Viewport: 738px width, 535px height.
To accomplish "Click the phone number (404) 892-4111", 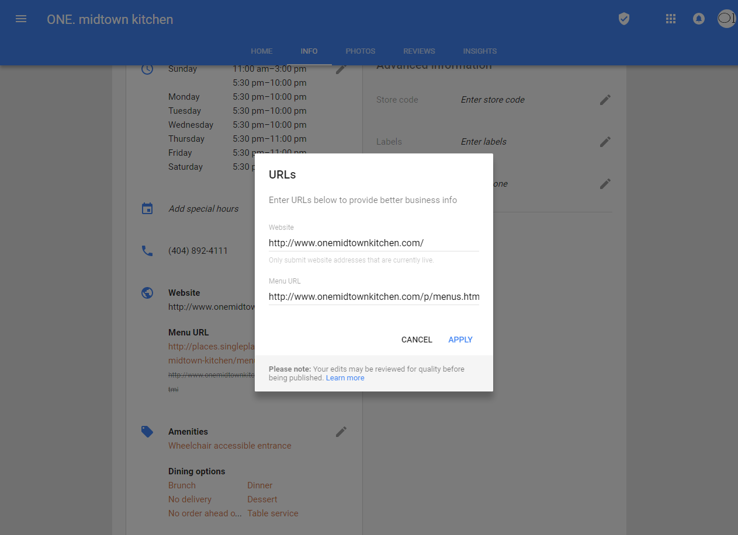I will (198, 251).
